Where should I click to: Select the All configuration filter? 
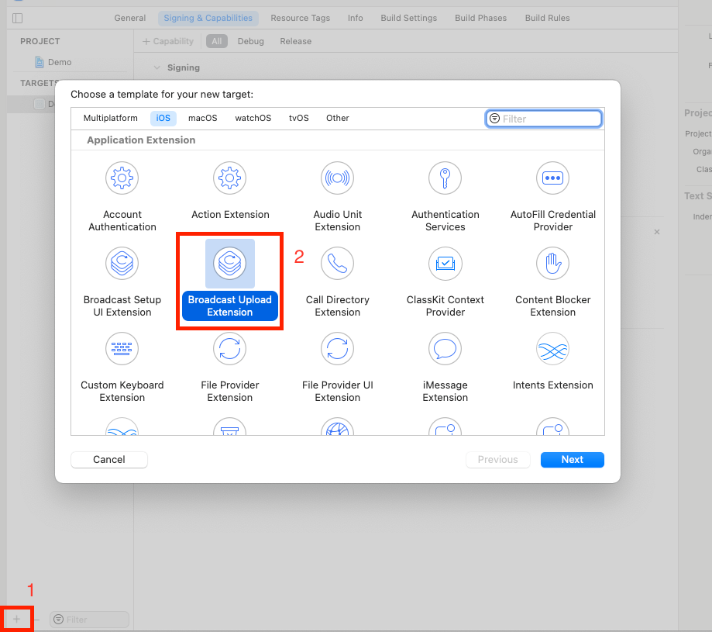tap(217, 41)
